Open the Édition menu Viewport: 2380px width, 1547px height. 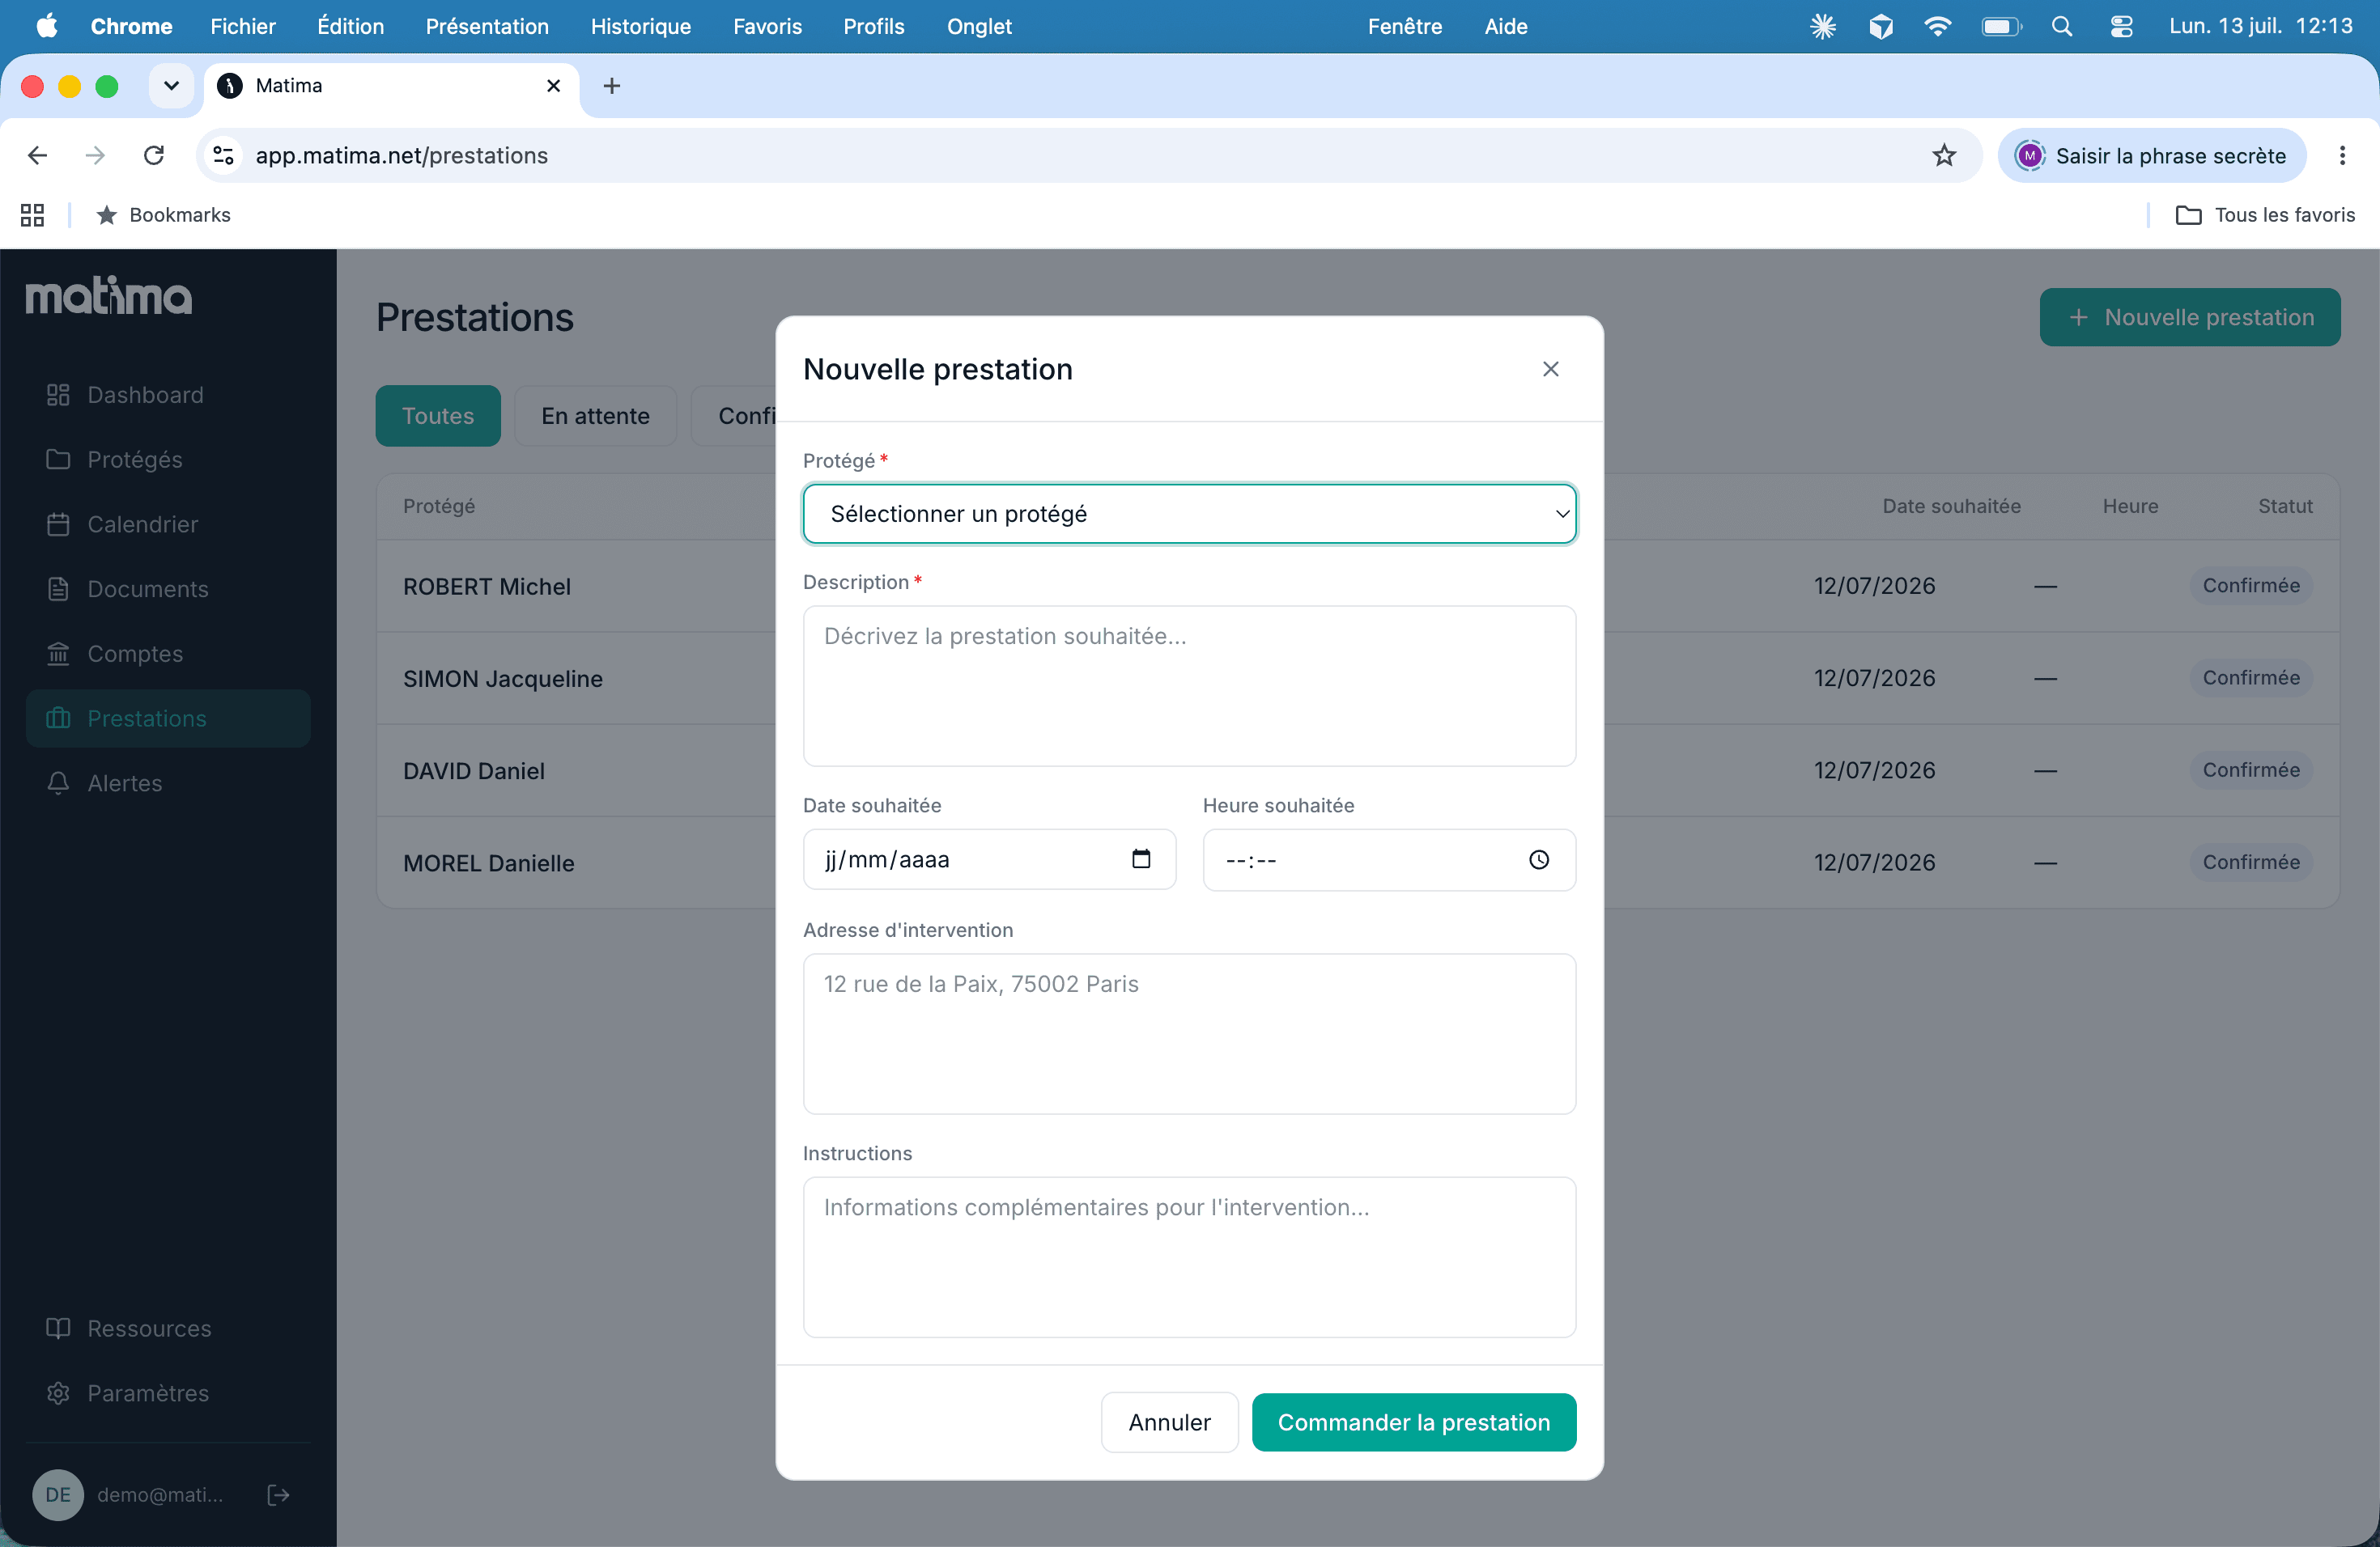(x=350, y=26)
